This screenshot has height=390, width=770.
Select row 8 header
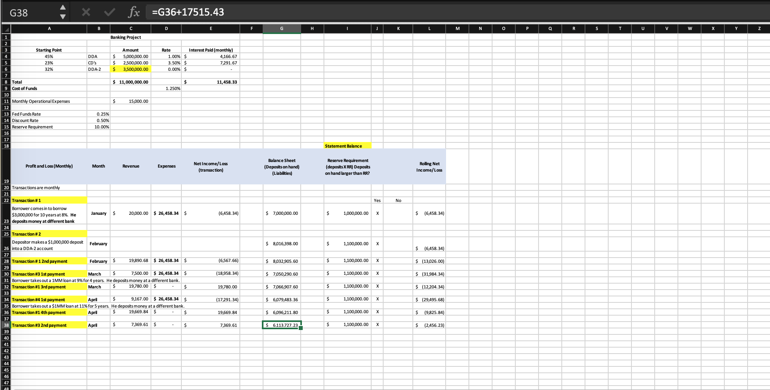[x=6, y=82]
